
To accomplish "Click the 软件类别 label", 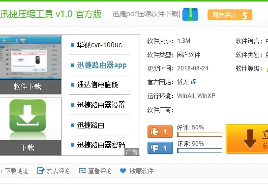I will click(x=249, y=55).
